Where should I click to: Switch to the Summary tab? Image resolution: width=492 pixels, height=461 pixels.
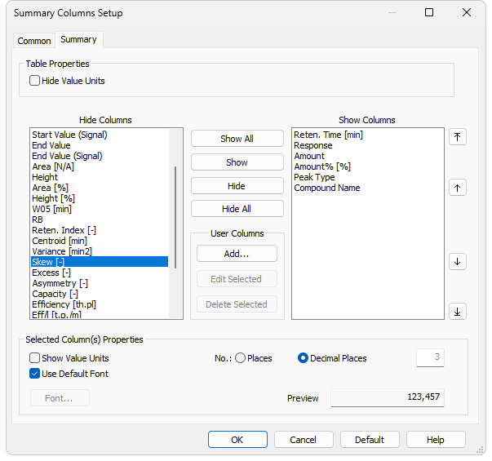pyautogui.click(x=79, y=39)
